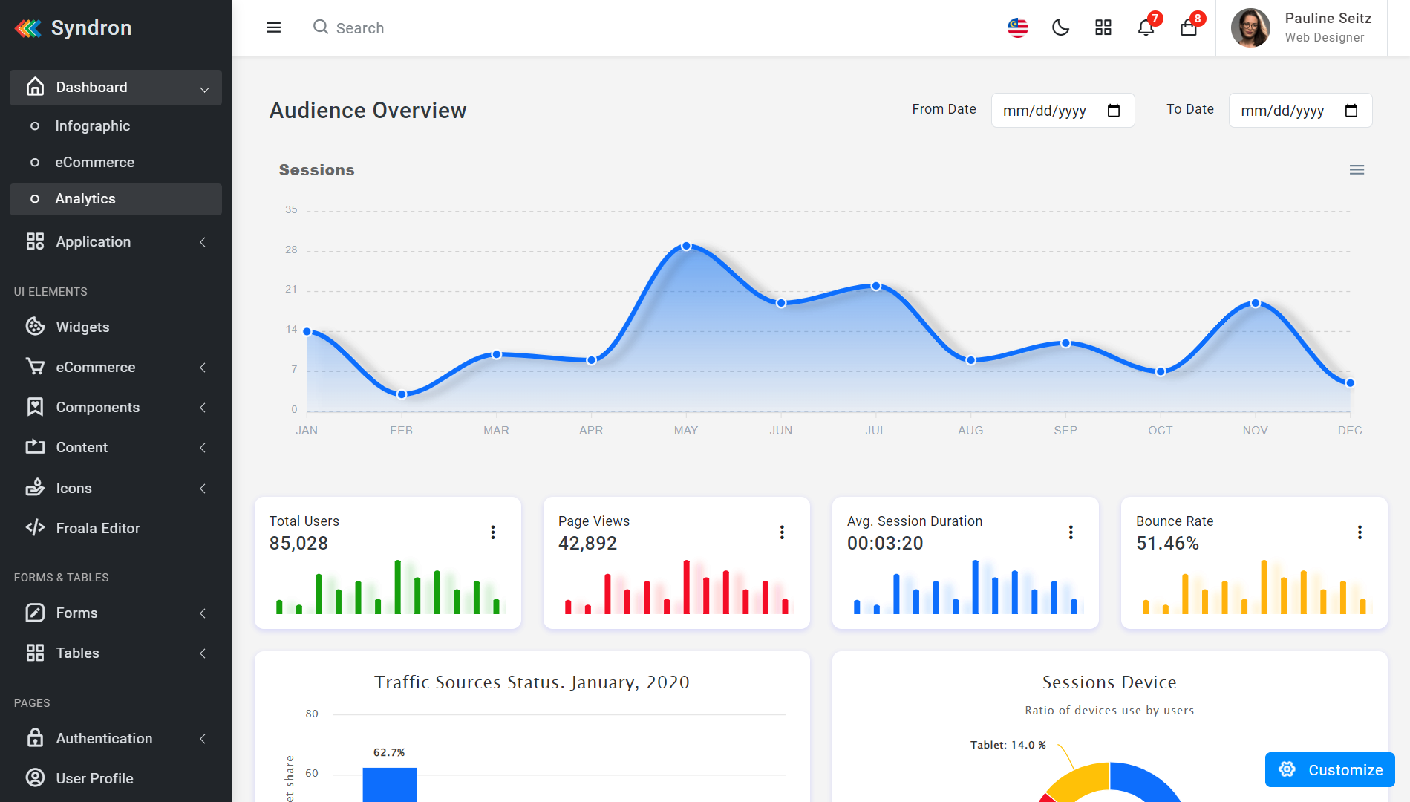Open the apps grid icon in header

point(1103,27)
